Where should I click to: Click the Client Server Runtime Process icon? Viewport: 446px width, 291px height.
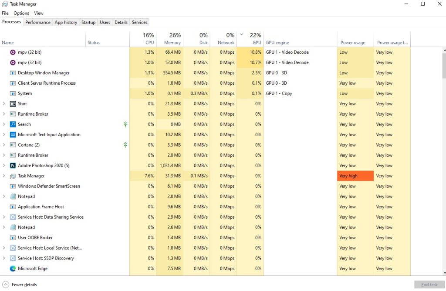13,83
